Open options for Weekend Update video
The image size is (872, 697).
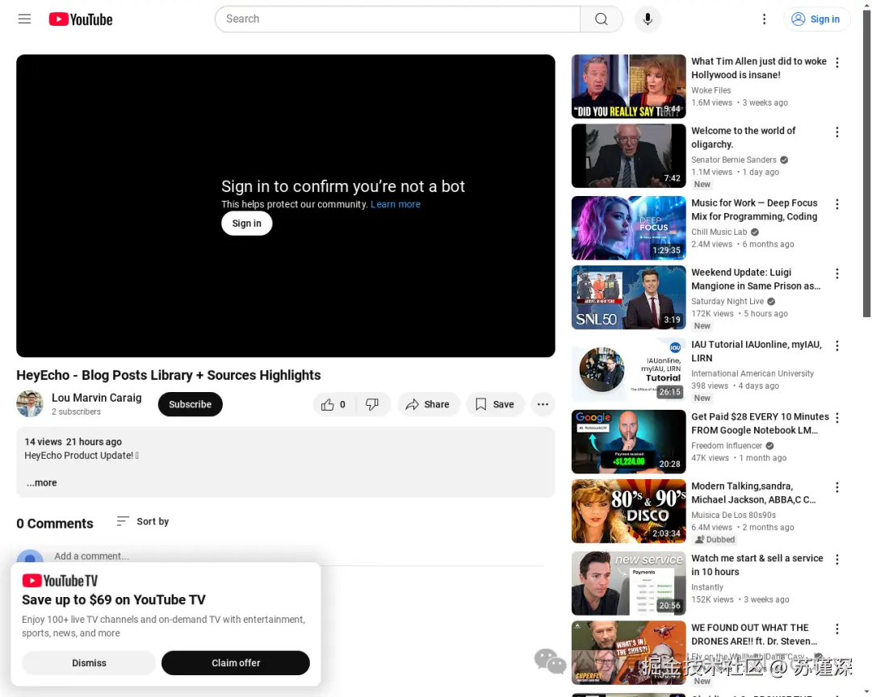837,273
